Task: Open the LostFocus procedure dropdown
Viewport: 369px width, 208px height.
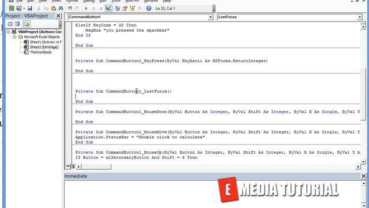Action: click(x=359, y=17)
